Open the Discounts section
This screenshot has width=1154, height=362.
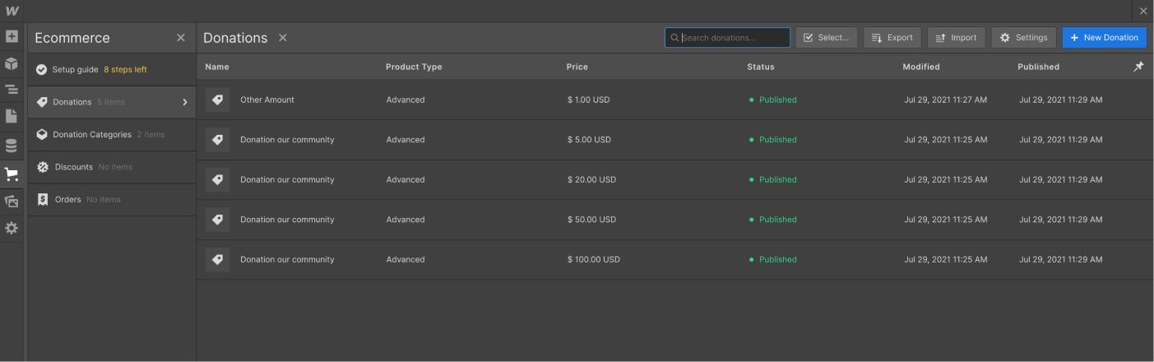(74, 167)
